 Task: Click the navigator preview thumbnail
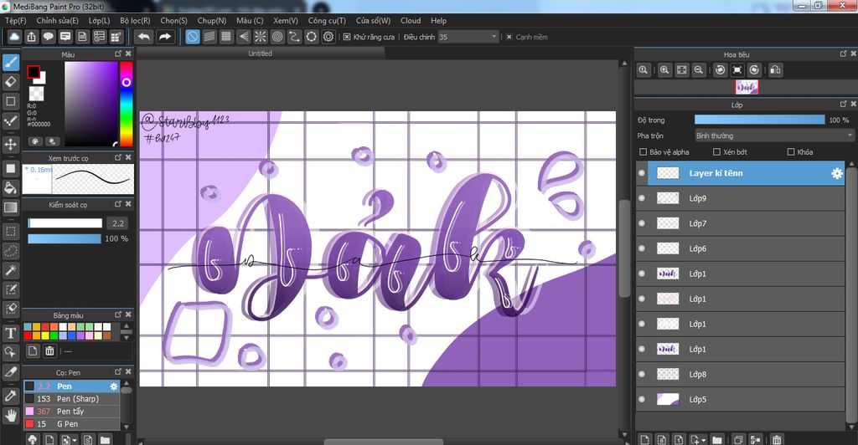747,87
